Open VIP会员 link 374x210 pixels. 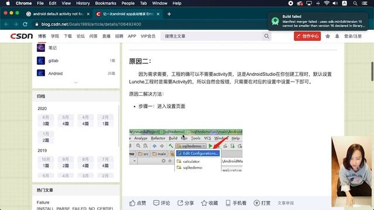(148, 36)
